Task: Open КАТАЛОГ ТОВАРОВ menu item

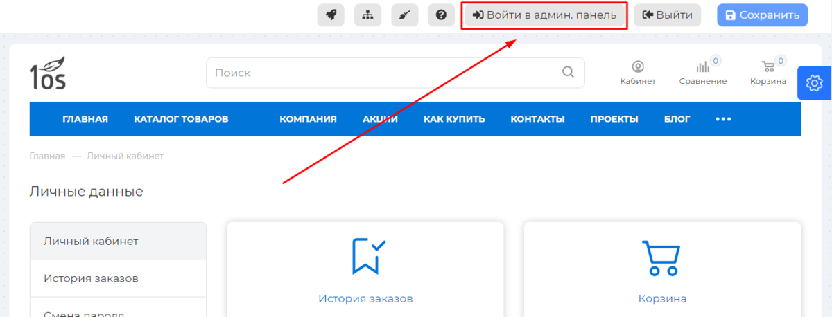Action: tap(181, 119)
